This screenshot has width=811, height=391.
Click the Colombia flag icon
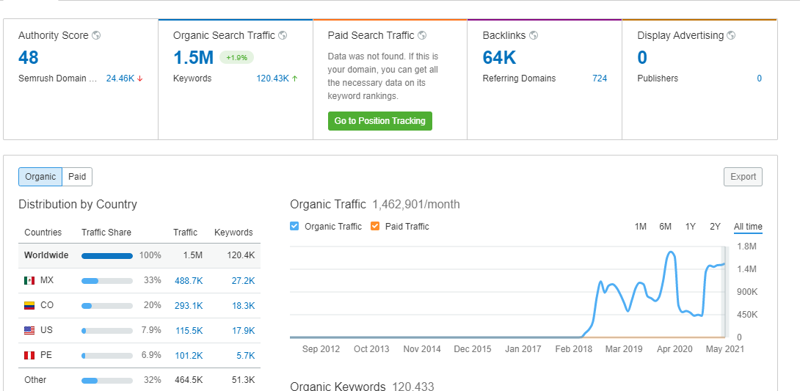[x=29, y=305]
